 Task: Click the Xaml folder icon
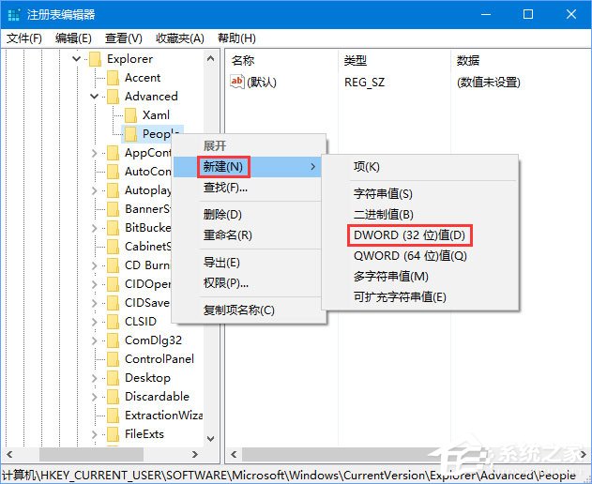(131, 115)
